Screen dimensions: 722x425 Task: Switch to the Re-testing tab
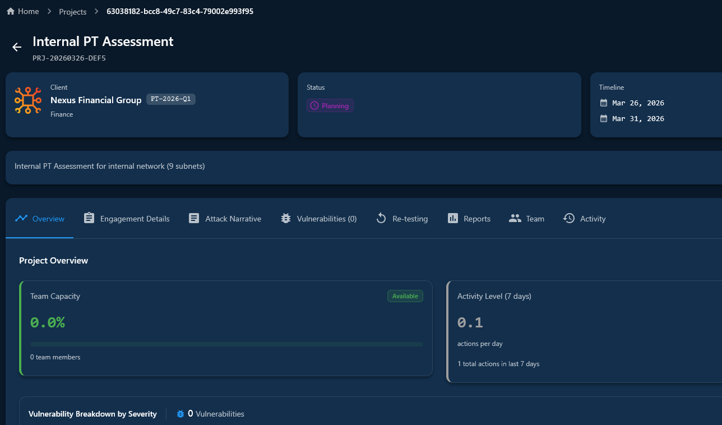[402, 219]
